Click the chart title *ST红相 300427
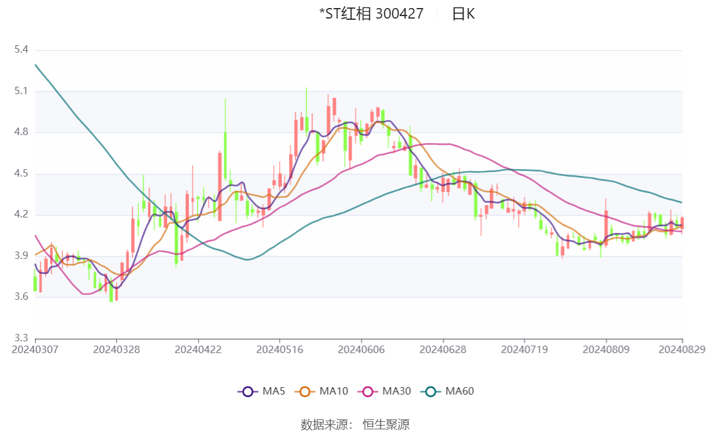Image resolution: width=710 pixels, height=433 pixels. 371,14
